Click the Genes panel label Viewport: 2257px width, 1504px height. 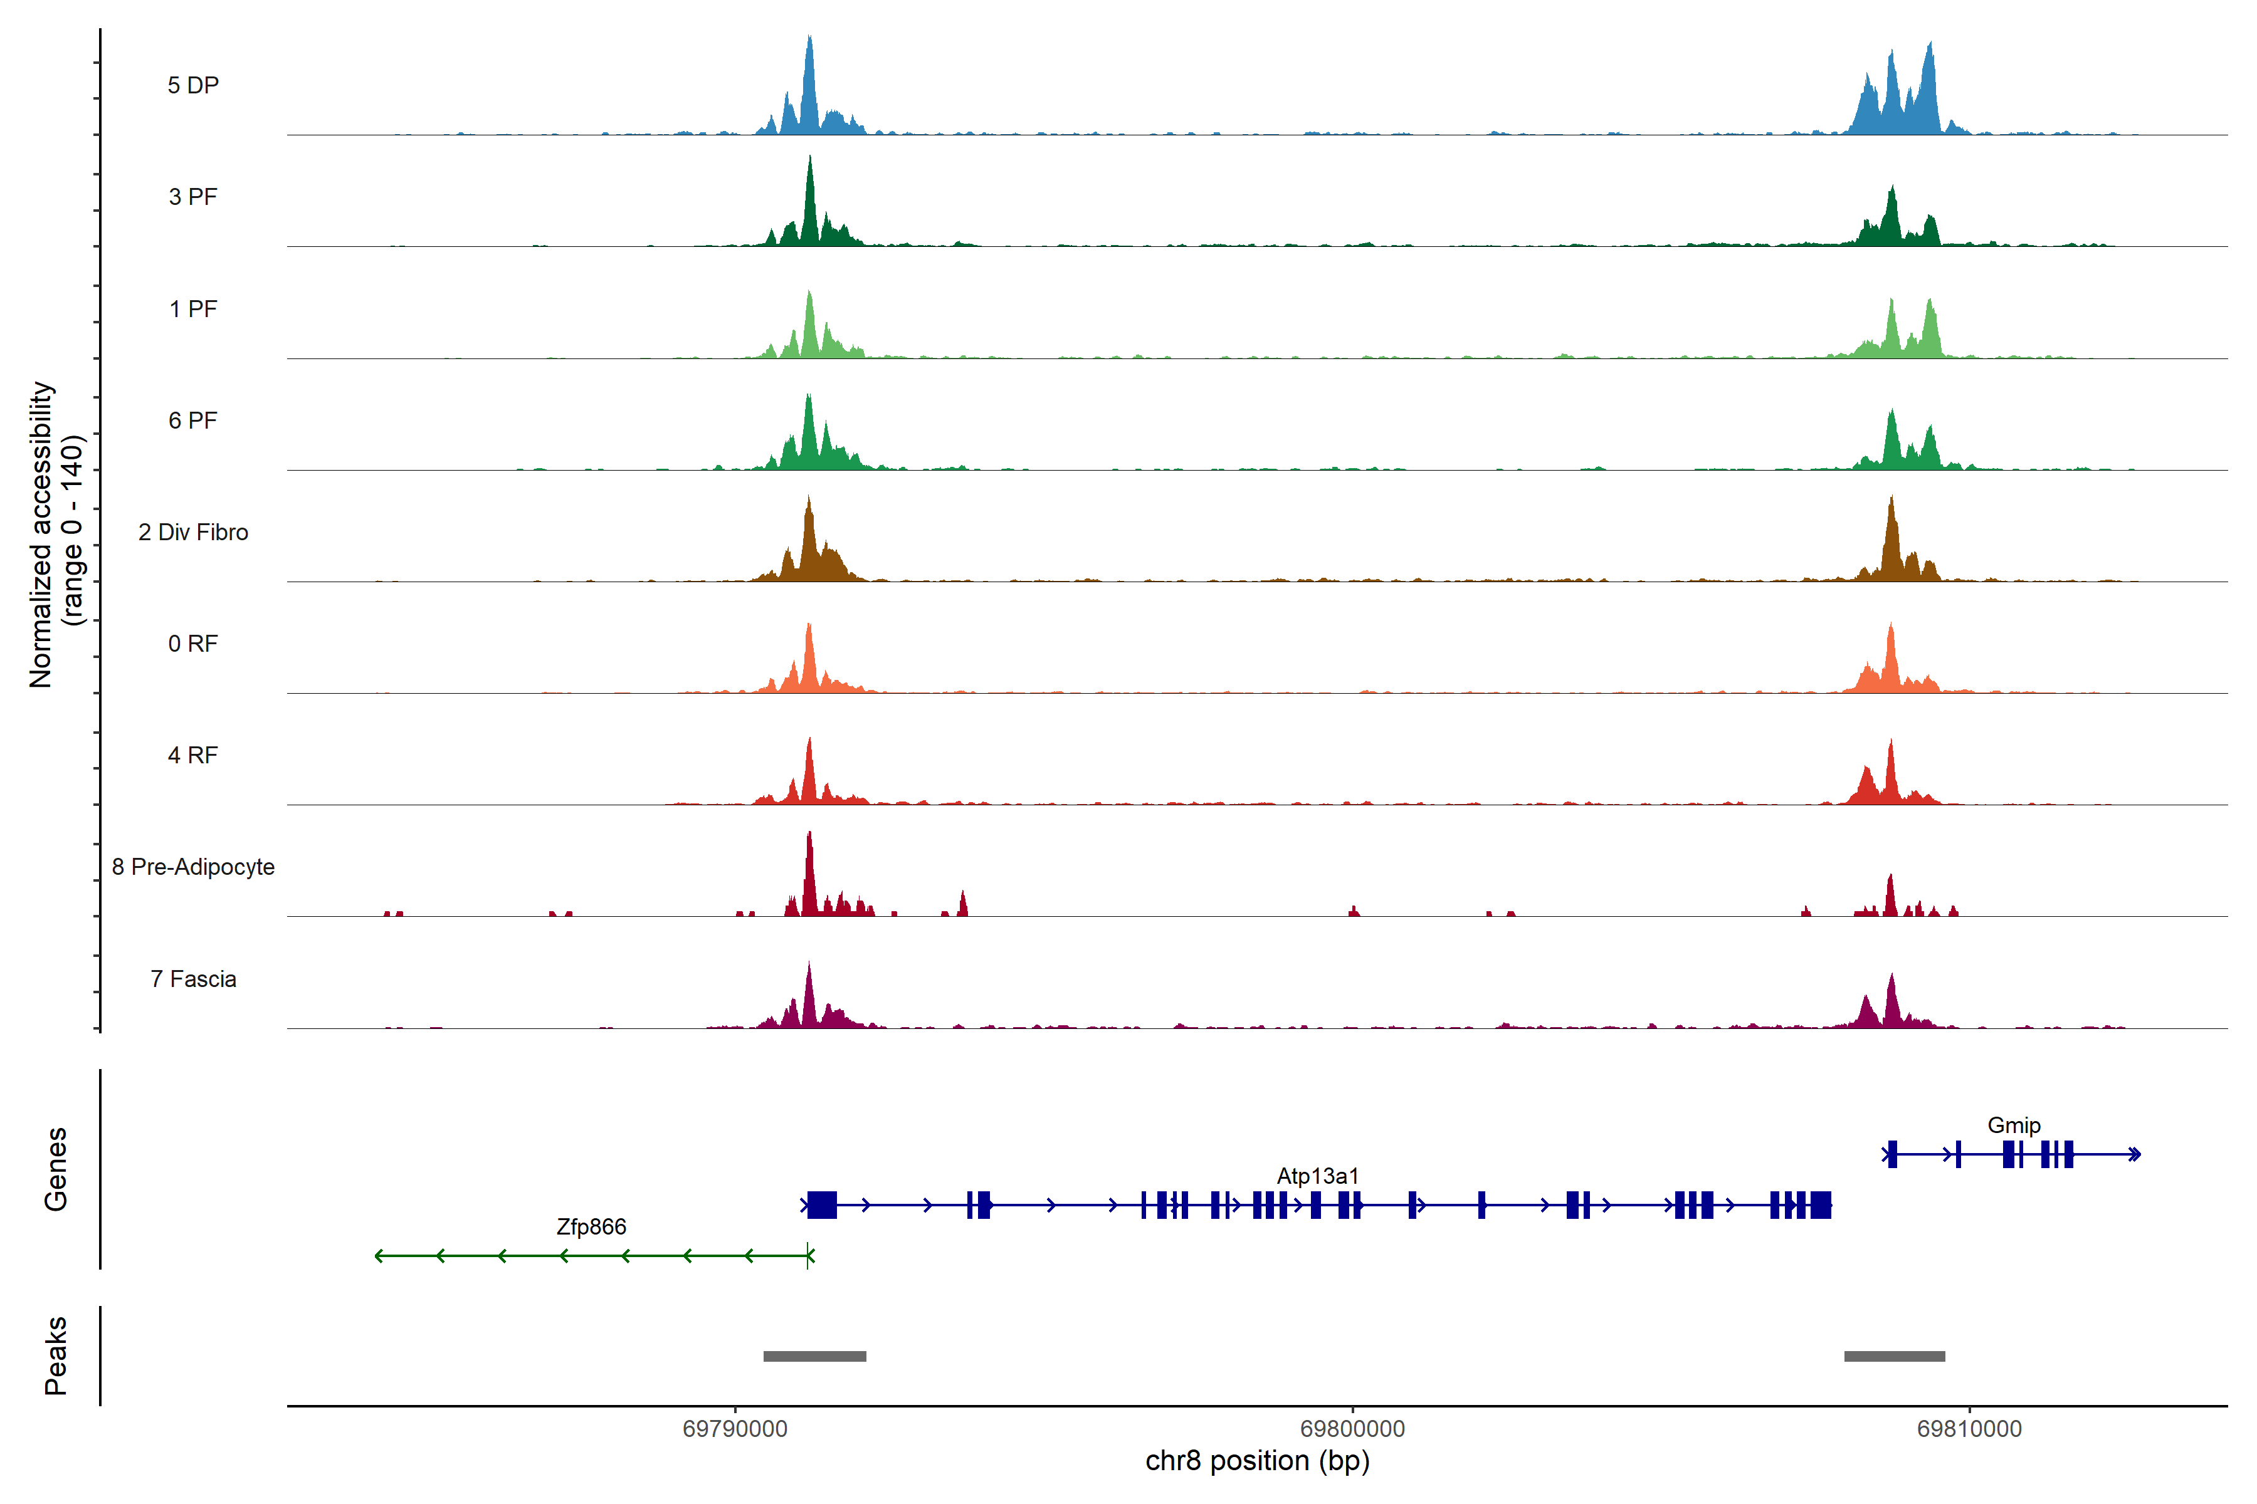pyautogui.click(x=56, y=1169)
